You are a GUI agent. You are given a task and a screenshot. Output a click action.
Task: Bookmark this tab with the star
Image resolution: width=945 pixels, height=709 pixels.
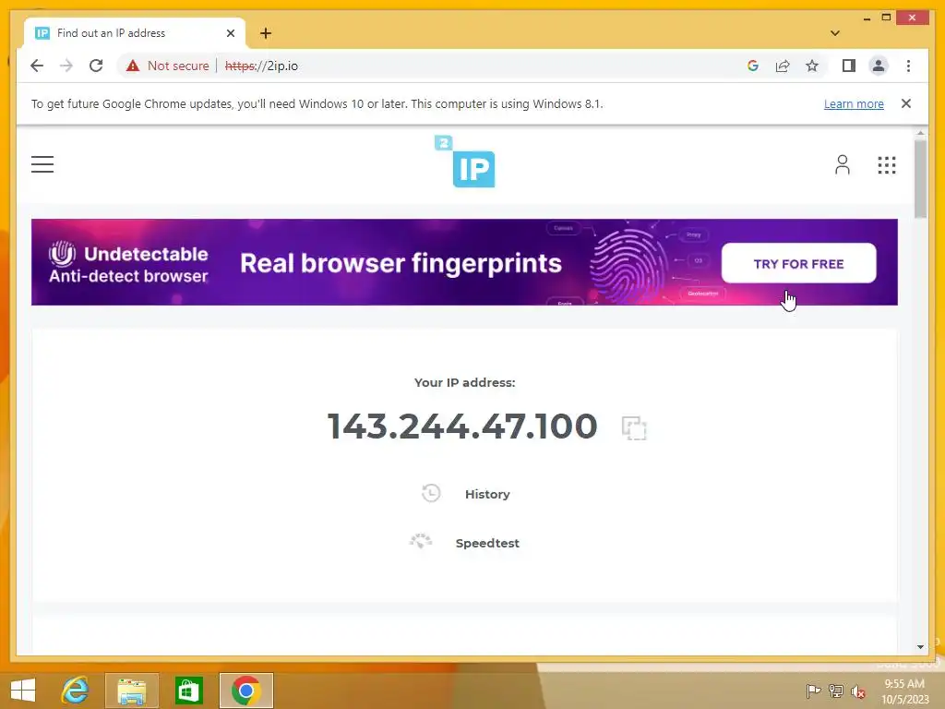pos(812,66)
